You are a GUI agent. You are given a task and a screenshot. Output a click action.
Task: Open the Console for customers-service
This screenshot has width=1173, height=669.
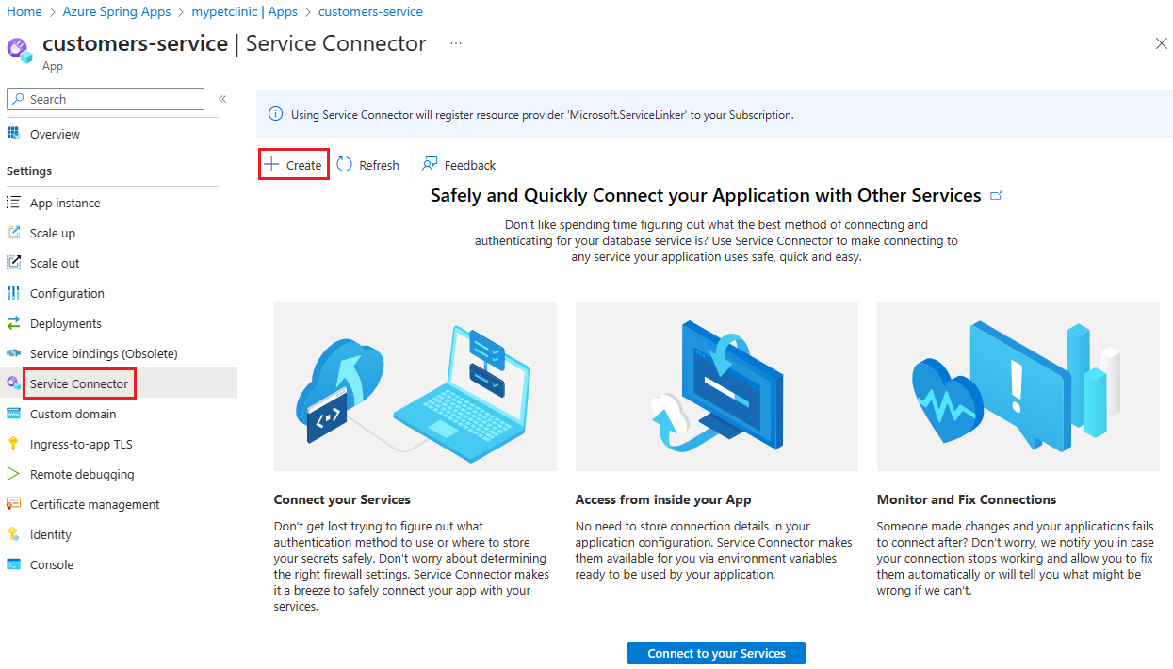tap(49, 563)
